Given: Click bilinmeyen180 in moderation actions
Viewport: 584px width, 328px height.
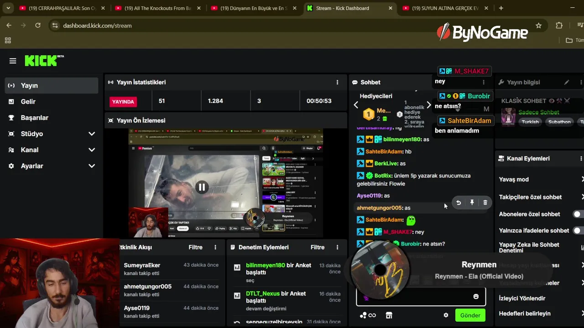Looking at the screenshot, I should click(x=266, y=265).
